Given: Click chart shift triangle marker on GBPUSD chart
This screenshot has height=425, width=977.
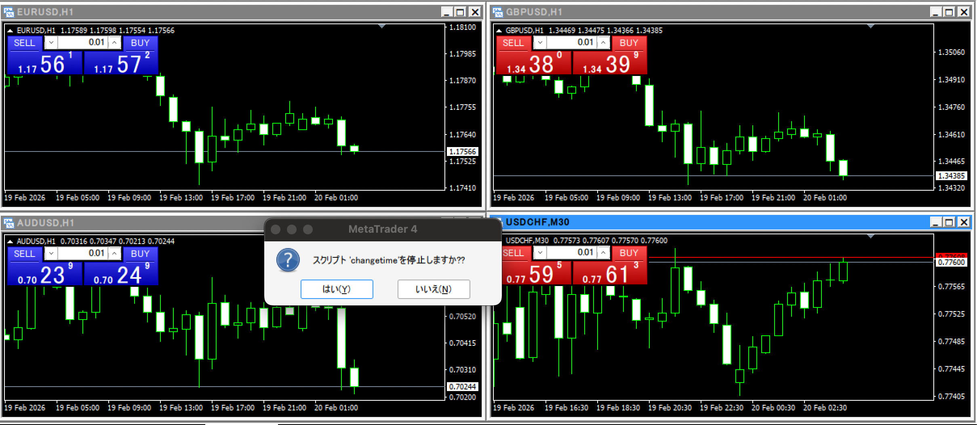Looking at the screenshot, I should [870, 26].
